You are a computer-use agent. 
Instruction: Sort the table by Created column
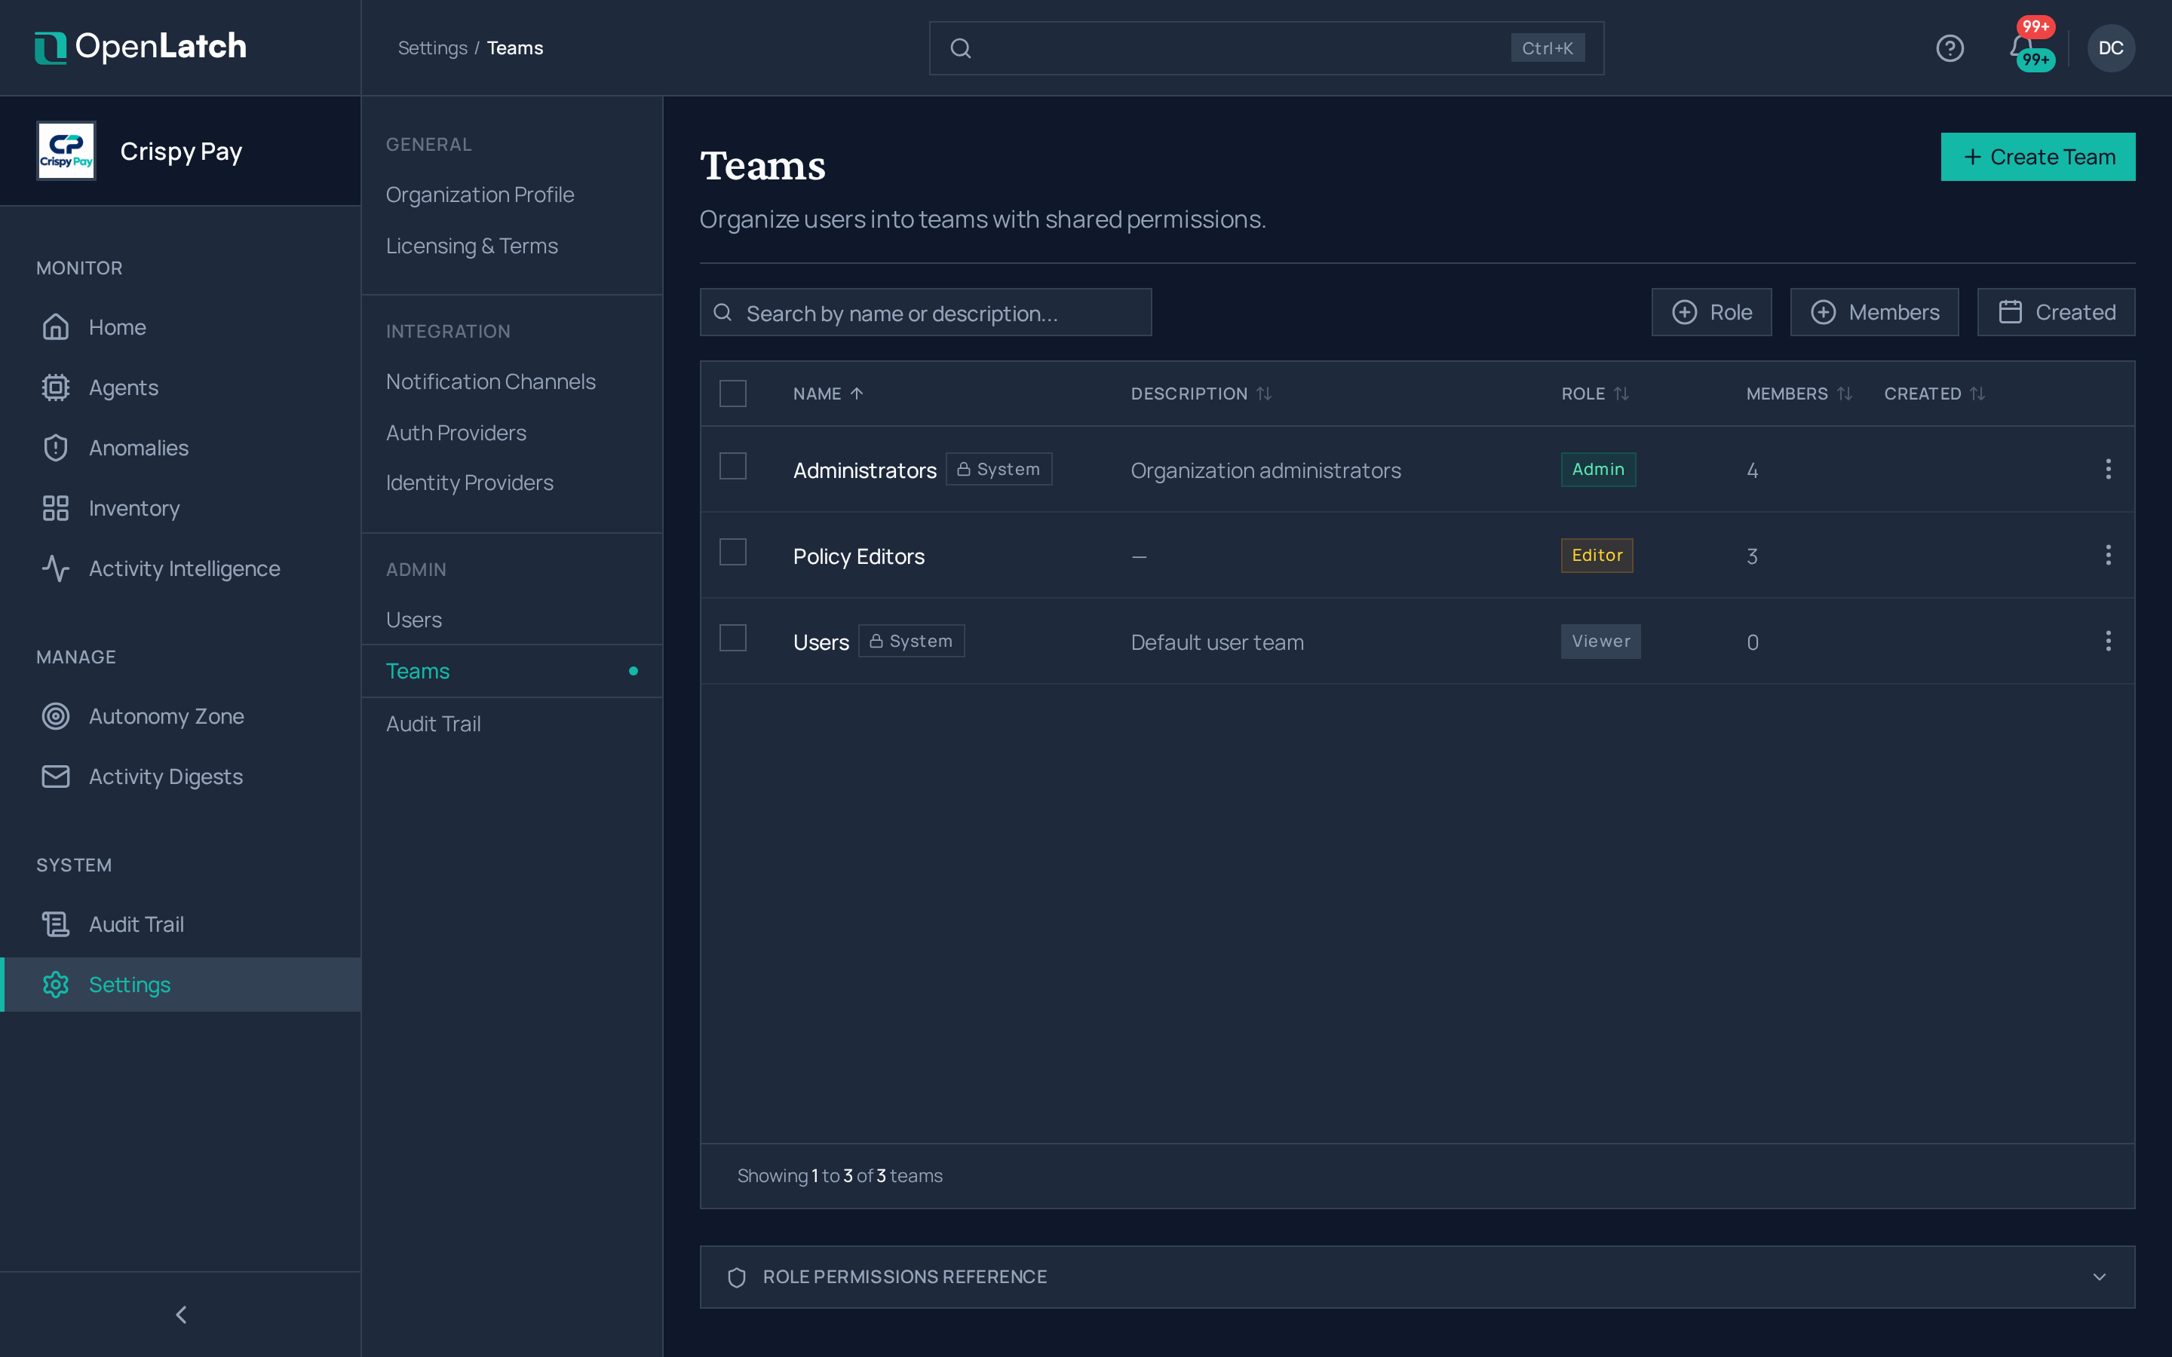point(1934,393)
